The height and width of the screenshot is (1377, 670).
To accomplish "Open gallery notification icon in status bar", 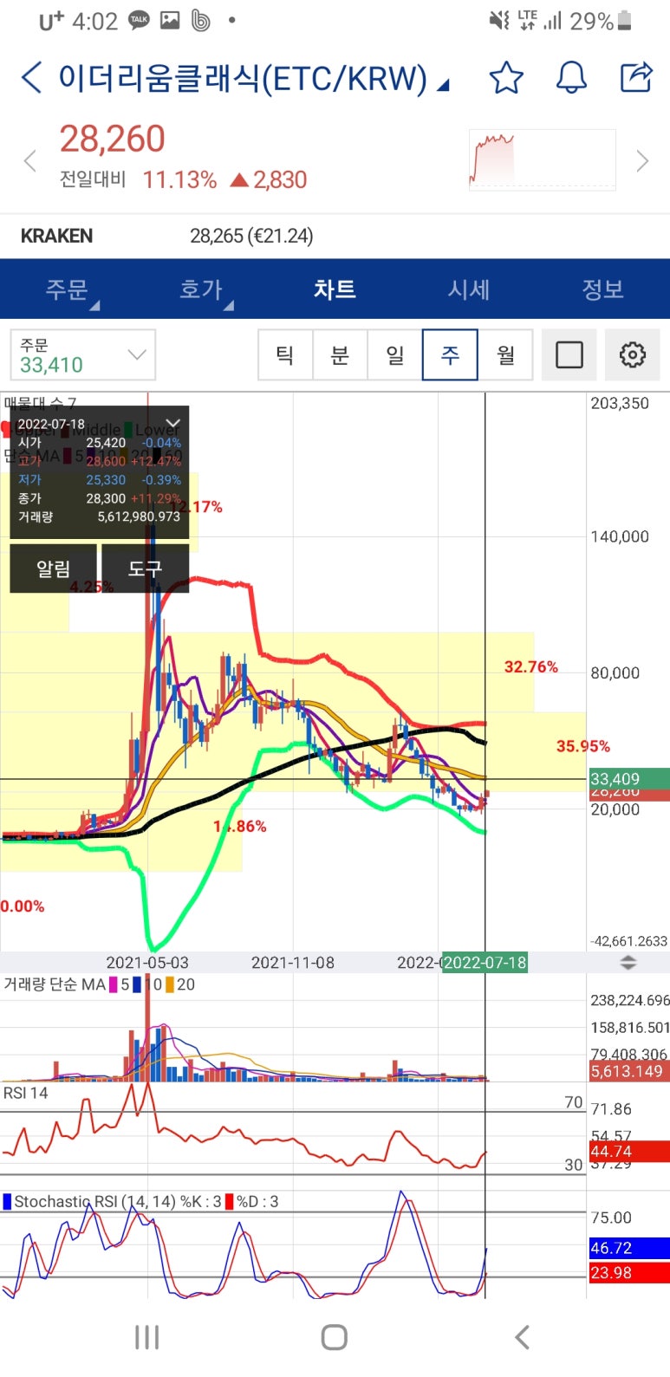I will click(x=170, y=21).
